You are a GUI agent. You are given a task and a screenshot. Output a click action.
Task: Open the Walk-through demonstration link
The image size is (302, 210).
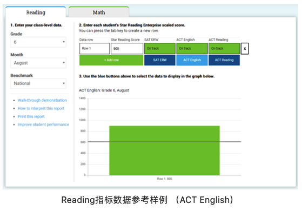click(42, 100)
